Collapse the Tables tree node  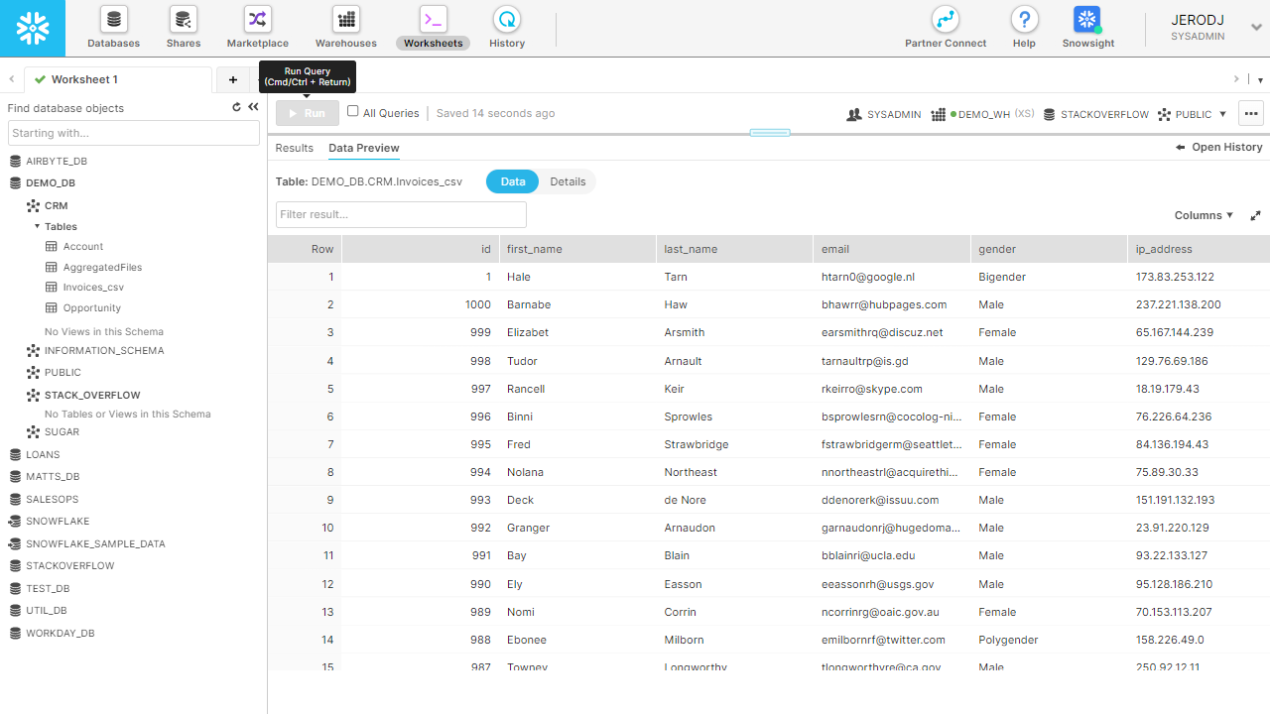(x=38, y=226)
